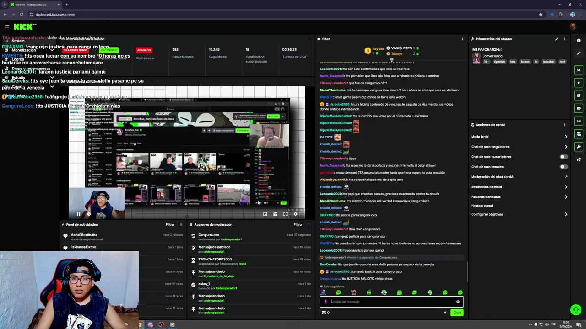The width and height of the screenshot is (586, 329).
Task: Expand leaderboard chevron under chat header
Action: 391,60
